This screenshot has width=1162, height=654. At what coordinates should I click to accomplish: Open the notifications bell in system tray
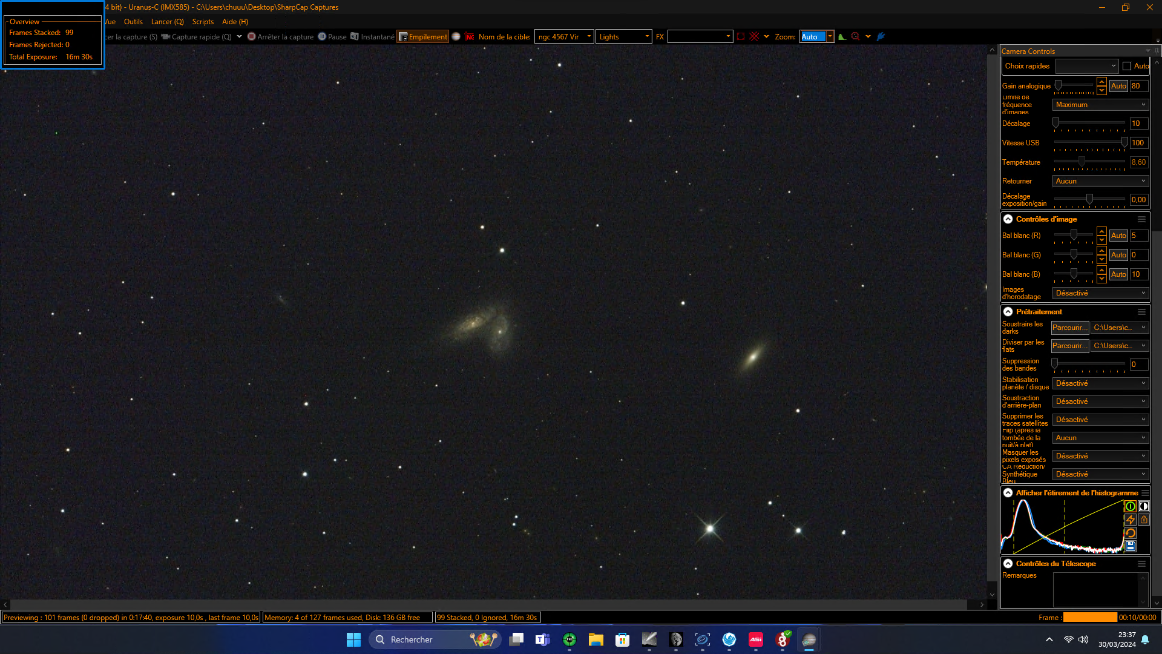(x=1145, y=639)
